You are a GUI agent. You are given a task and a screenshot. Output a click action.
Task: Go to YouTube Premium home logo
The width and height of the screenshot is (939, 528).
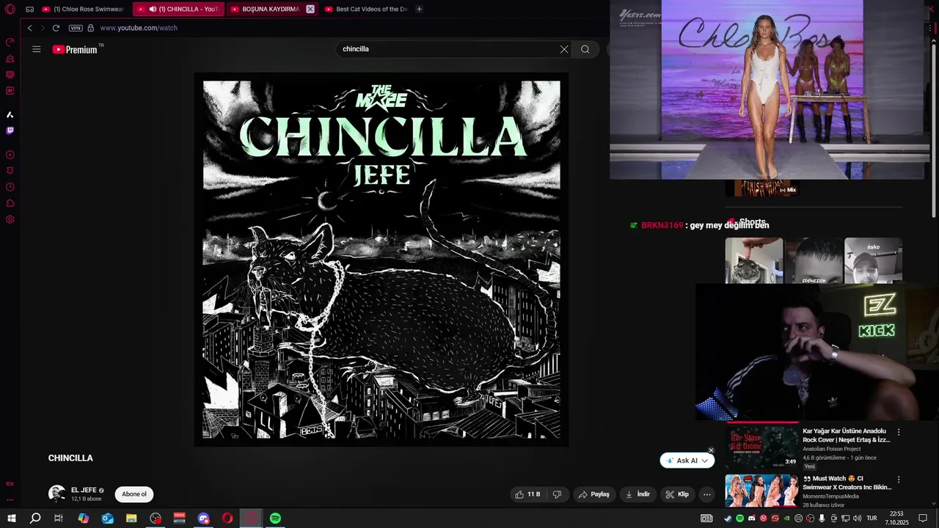75,49
